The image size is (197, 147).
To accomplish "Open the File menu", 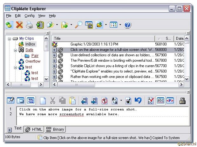I will coord(9,16).
